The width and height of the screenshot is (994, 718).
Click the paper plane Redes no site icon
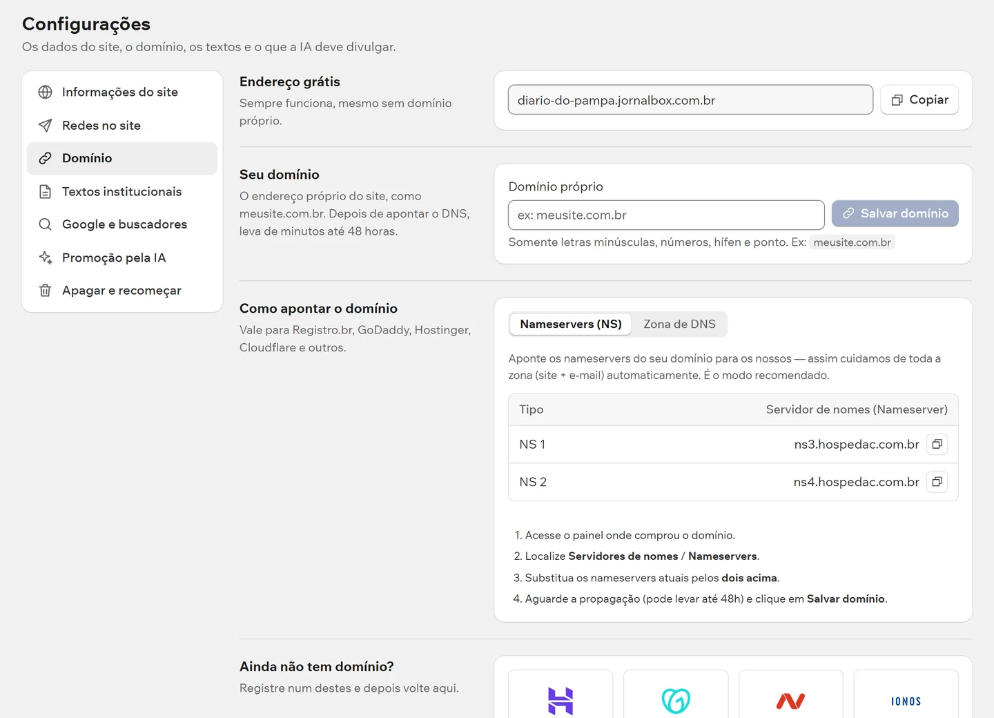[x=46, y=125]
